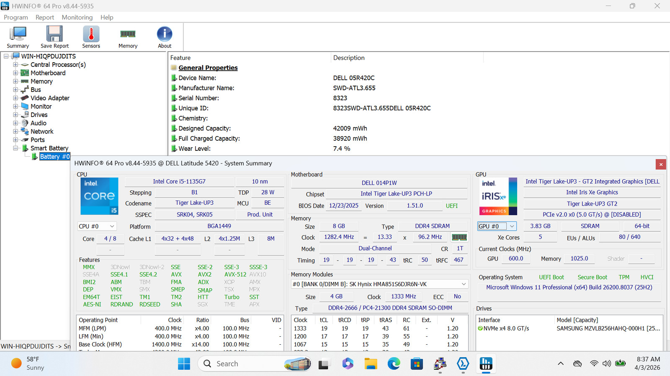This screenshot has width=670, height=376.
Task: Click the Wear Level value 7.4 %
Action: [x=342, y=148]
